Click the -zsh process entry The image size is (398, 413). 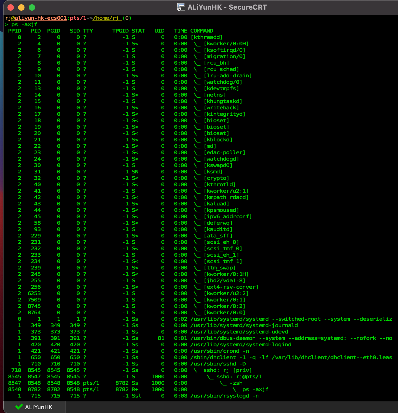[x=236, y=383]
